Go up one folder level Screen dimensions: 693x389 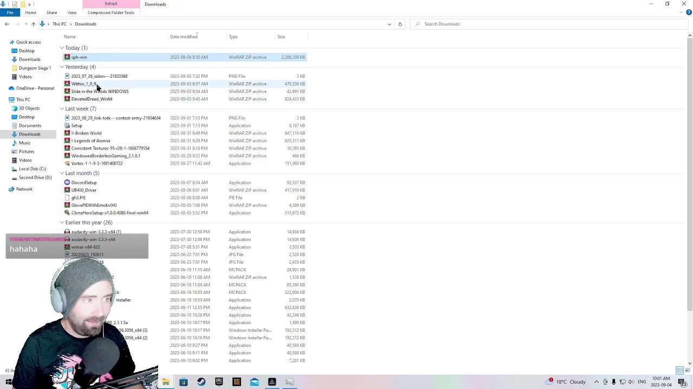[x=33, y=24]
